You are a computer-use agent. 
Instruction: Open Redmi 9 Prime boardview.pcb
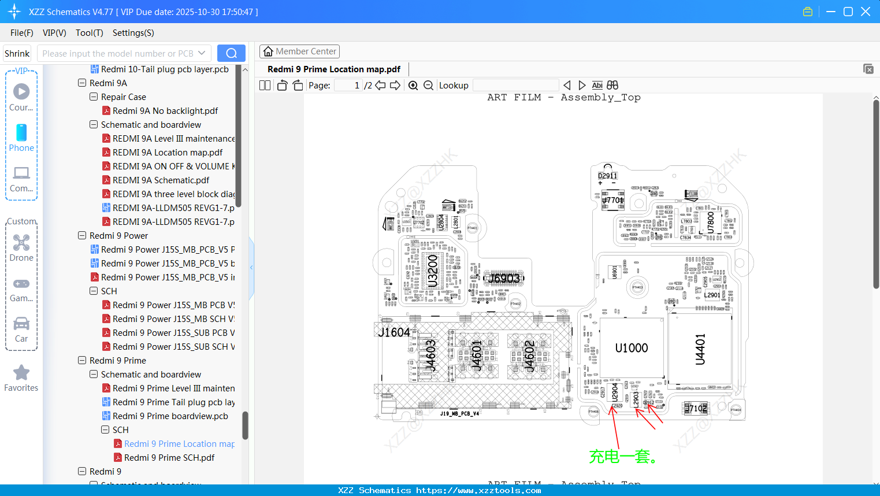click(170, 416)
